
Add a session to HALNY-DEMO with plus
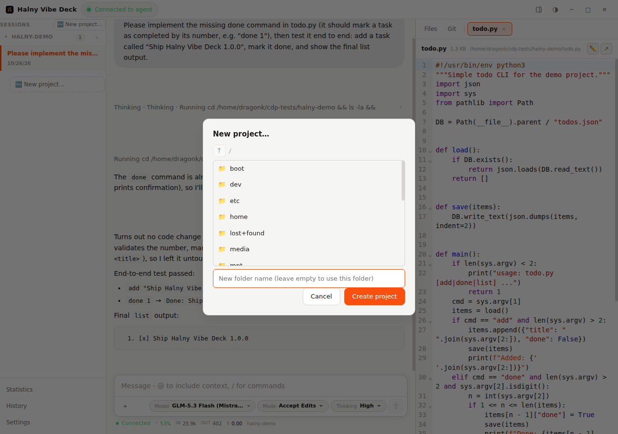pos(97,37)
